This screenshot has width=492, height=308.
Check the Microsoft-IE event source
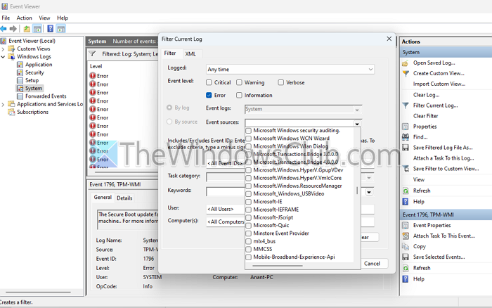249,202
